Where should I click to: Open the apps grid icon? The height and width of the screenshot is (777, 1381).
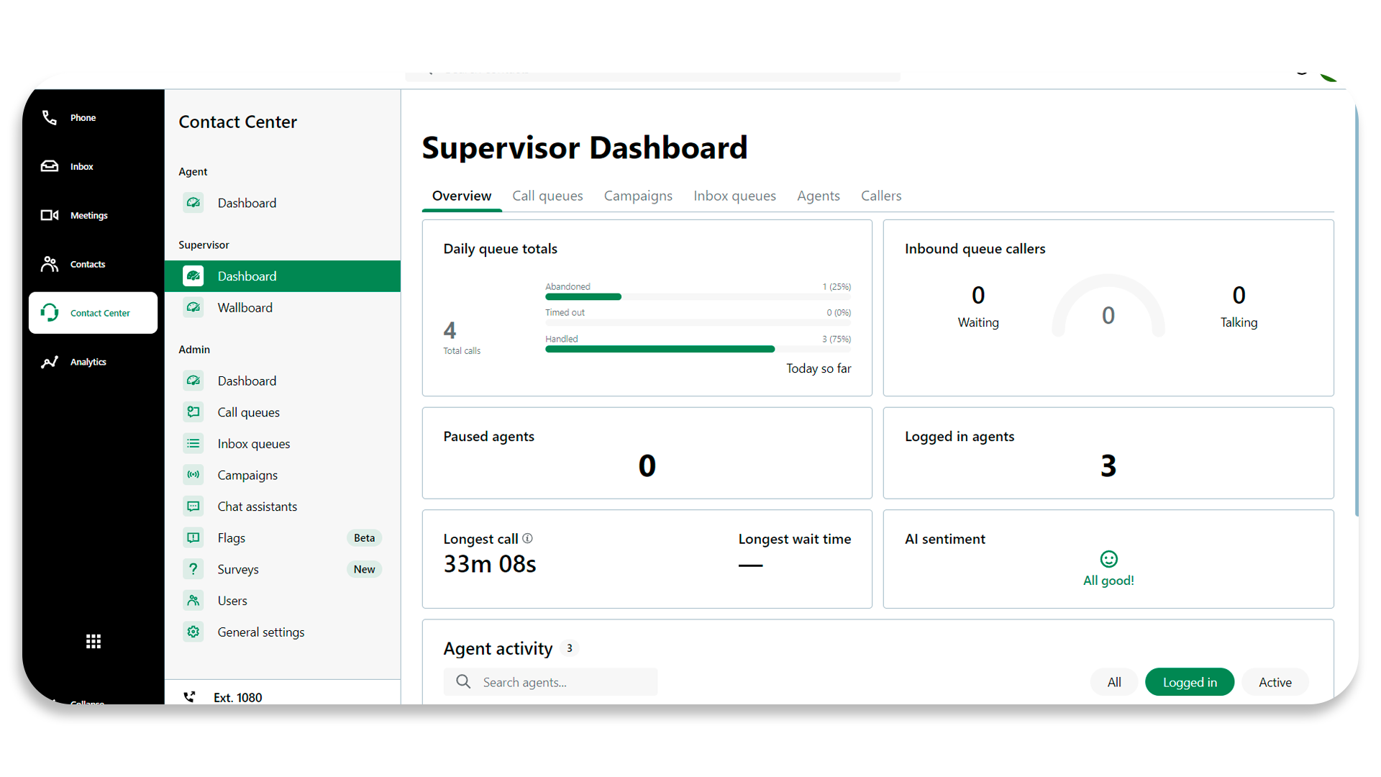[94, 641]
